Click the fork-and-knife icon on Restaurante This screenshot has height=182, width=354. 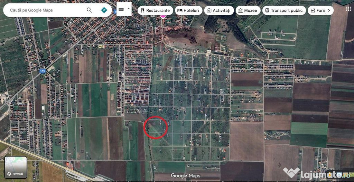[142, 10]
